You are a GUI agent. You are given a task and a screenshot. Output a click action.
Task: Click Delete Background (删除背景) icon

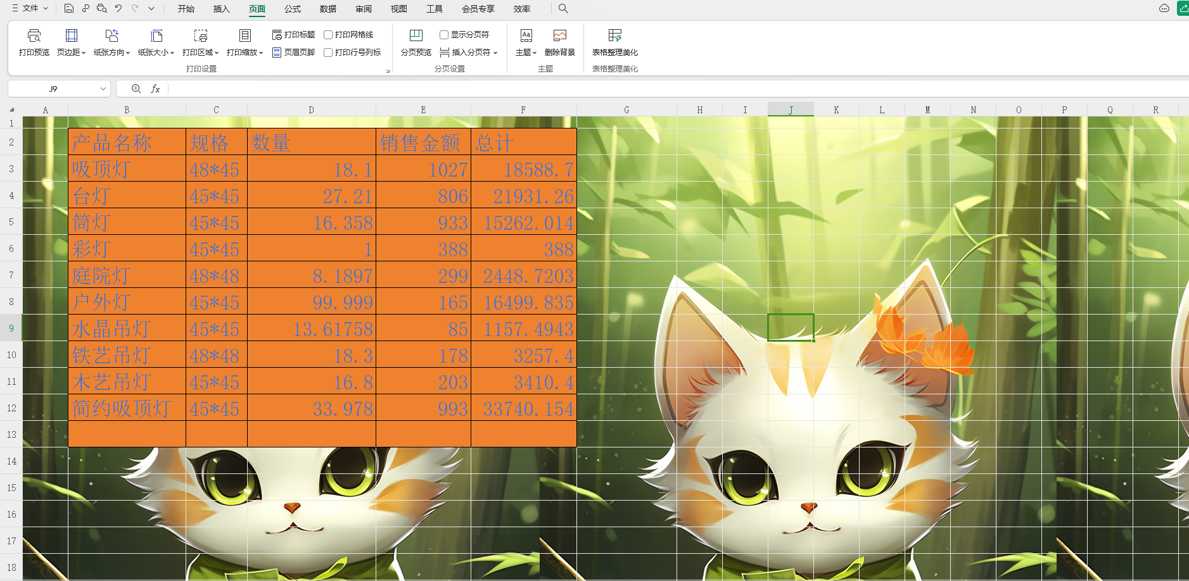pyautogui.click(x=560, y=35)
